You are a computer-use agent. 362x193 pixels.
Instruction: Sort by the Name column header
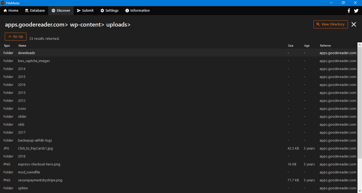tap(23, 46)
